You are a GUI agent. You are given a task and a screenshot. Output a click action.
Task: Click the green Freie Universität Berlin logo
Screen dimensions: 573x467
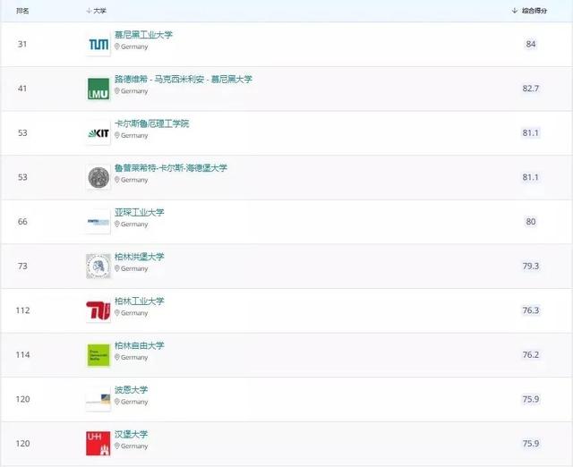[x=98, y=354]
